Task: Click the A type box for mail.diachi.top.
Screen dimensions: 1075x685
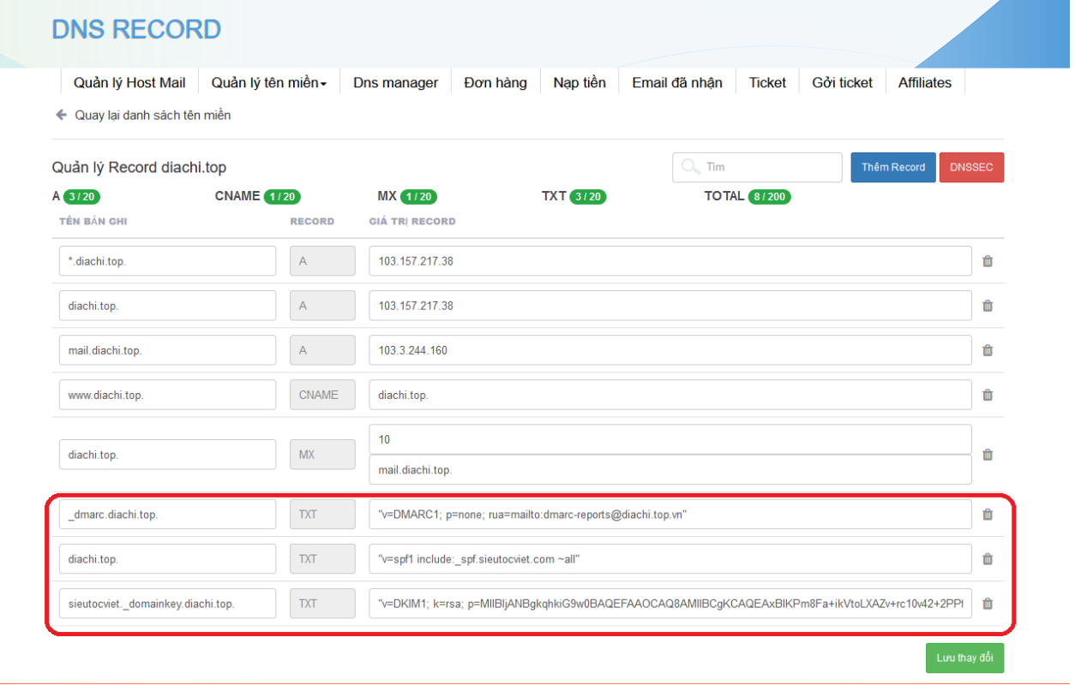Action: coord(322,350)
